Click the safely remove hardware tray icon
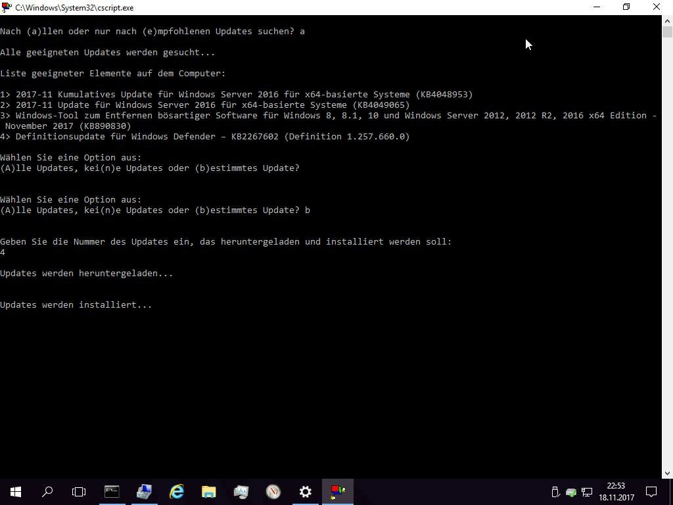 point(555,492)
